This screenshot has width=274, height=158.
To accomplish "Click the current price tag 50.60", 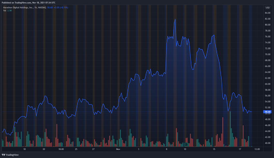I will click(267, 112).
